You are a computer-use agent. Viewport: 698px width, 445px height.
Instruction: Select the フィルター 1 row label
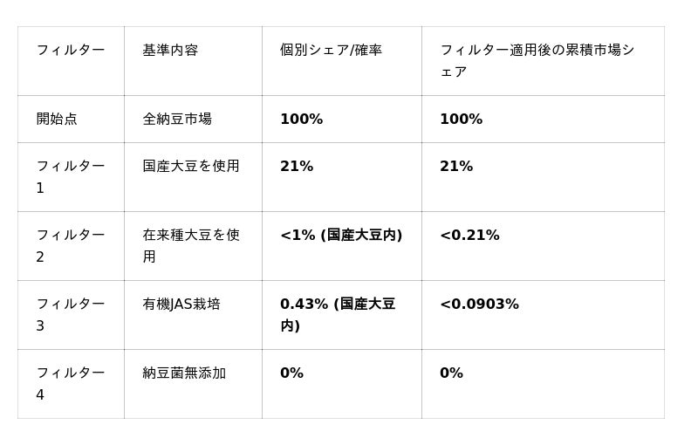pos(70,176)
